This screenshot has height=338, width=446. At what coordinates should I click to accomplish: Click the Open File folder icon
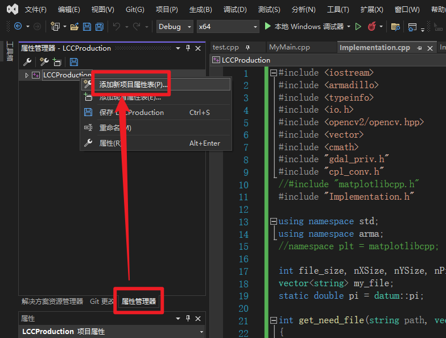coord(75,27)
